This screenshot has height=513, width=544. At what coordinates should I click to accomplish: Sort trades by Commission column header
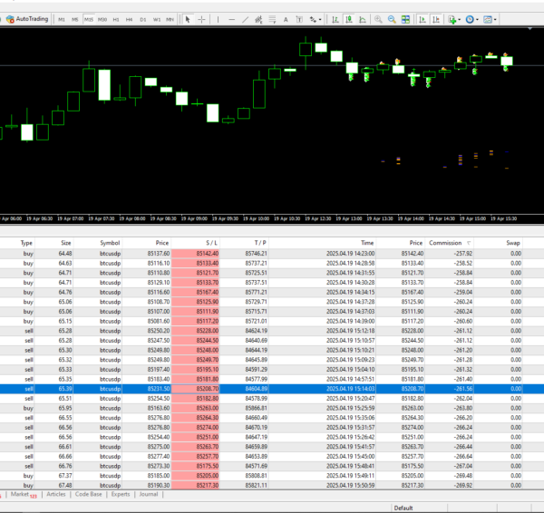coord(445,243)
